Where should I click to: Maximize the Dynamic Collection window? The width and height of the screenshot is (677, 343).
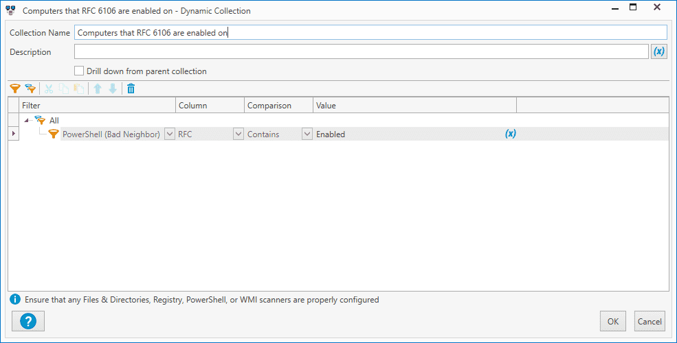coord(633,7)
